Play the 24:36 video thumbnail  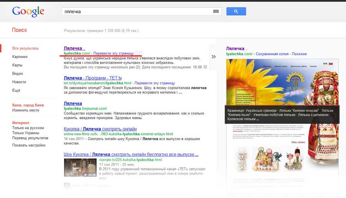[x=80, y=168]
